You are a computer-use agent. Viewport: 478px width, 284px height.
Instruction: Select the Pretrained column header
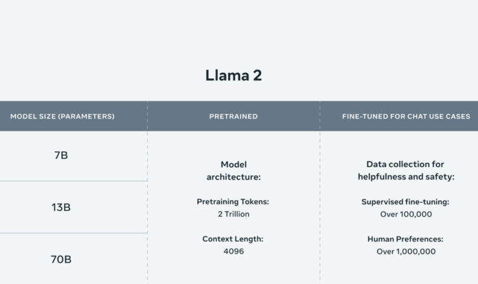234,116
